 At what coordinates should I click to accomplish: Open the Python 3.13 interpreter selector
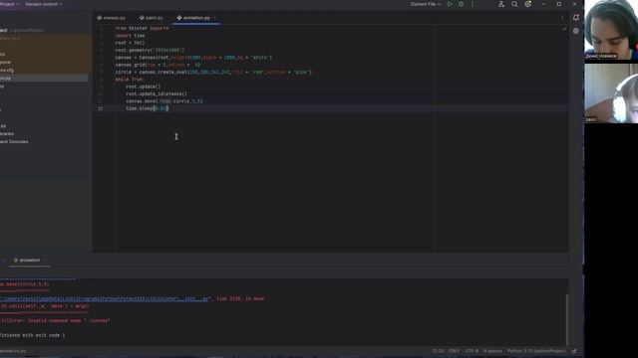[x=536, y=351]
